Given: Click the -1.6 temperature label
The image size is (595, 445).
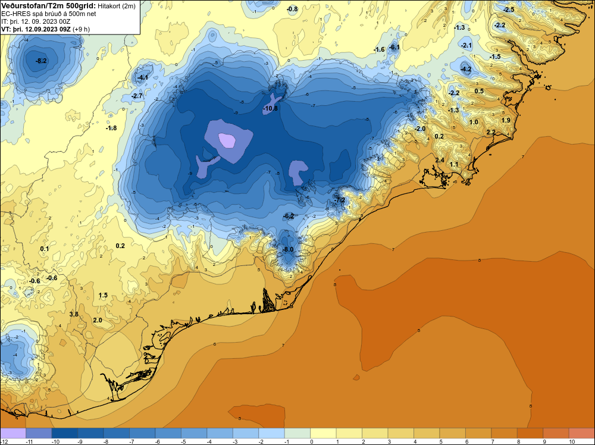Looking at the screenshot, I should point(379,50).
